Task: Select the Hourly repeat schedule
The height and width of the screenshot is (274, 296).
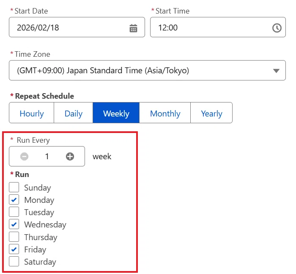Action: [32, 113]
